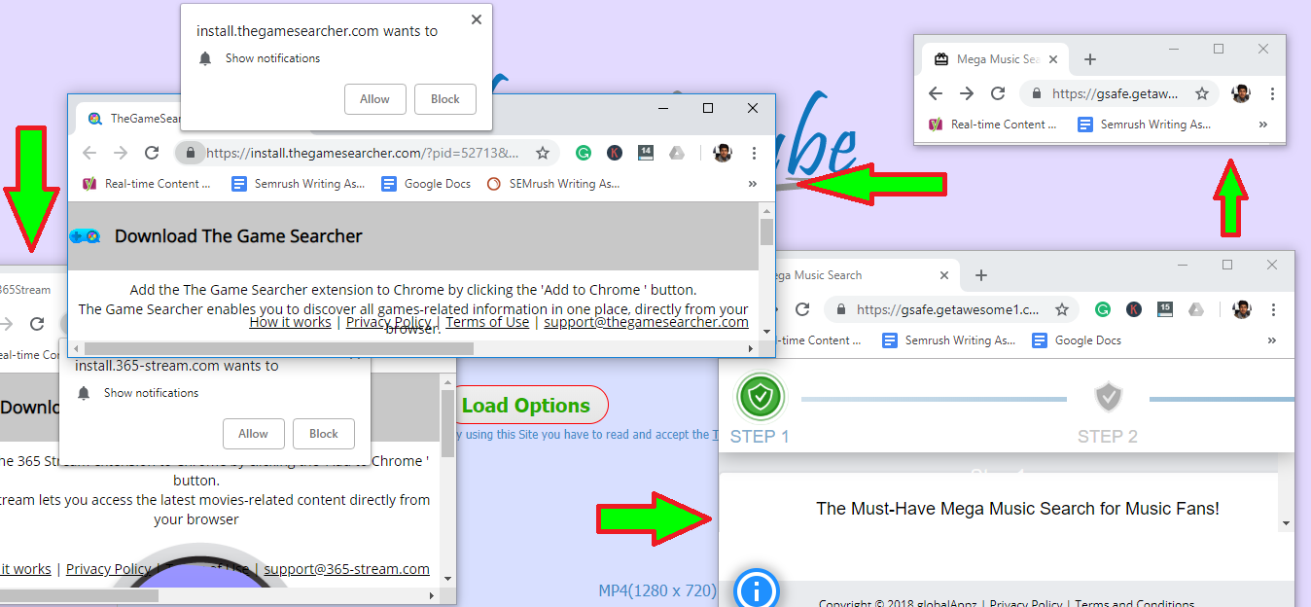1311x607 pixels.
Task: Click the dark K extension icon in TheGameSearcher window
Action: [x=615, y=153]
